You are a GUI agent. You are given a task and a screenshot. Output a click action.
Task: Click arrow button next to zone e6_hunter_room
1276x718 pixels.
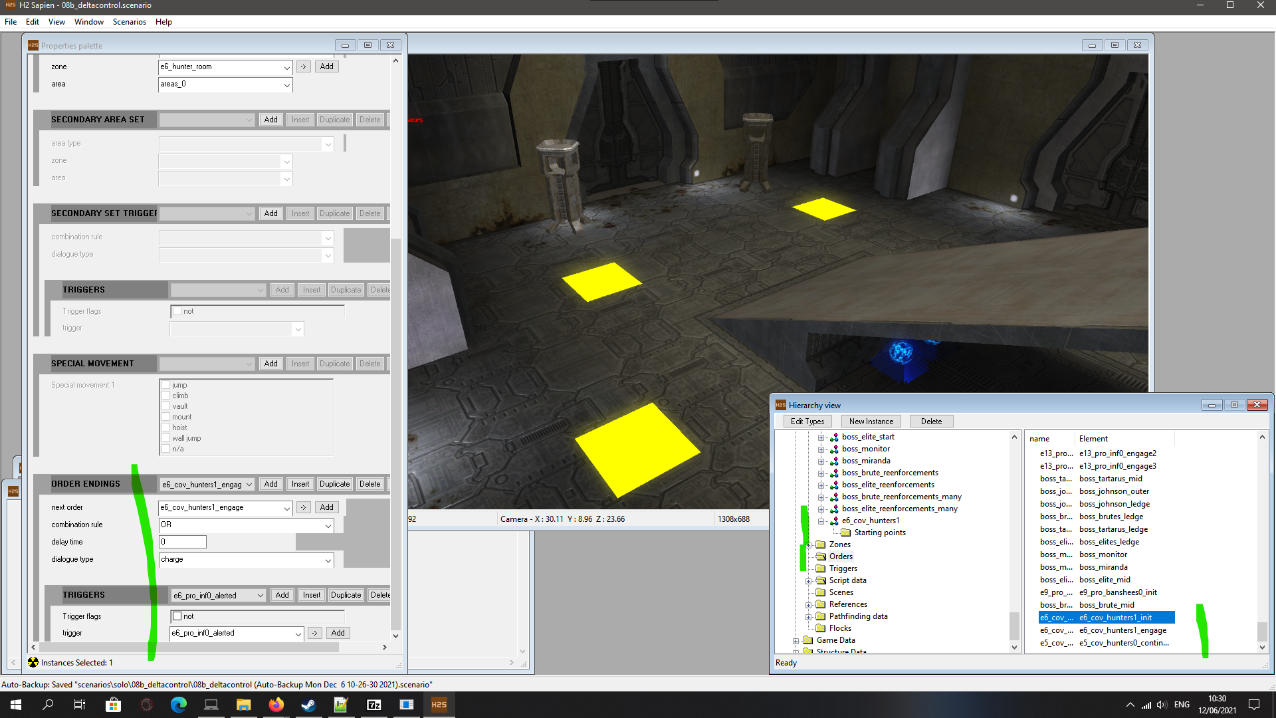303,66
